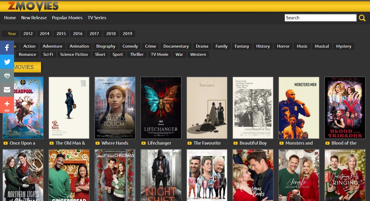
Task: Open Popular Movies page
Action: (x=67, y=18)
